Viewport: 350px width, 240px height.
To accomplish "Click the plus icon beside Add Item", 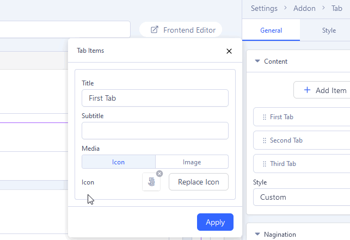I will [x=307, y=90].
